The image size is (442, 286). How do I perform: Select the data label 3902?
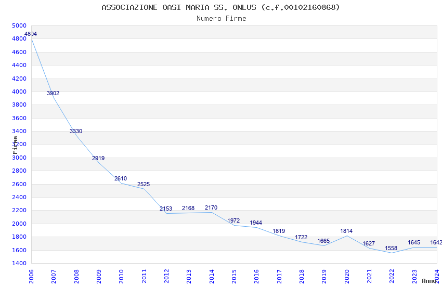click(53, 93)
